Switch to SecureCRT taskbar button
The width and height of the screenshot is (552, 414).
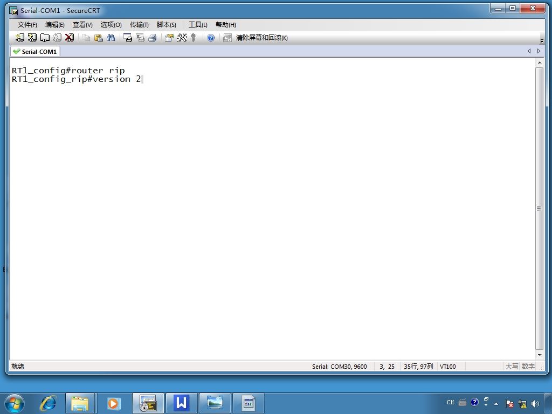148,403
